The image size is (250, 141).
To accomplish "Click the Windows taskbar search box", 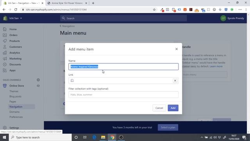I will point(40,137).
